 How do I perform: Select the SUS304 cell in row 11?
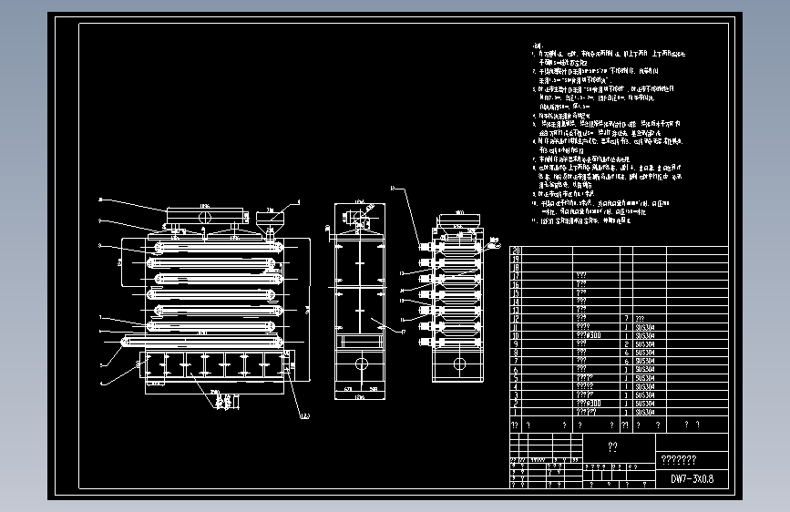[x=644, y=327]
